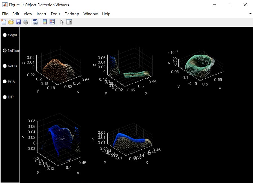Click the MATLAB logo in the title bar
Viewport: 253px width, 185px height.
pos(5,5)
